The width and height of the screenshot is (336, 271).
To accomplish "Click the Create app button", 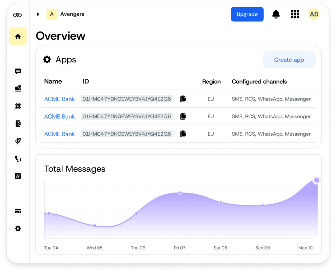I will [x=289, y=60].
